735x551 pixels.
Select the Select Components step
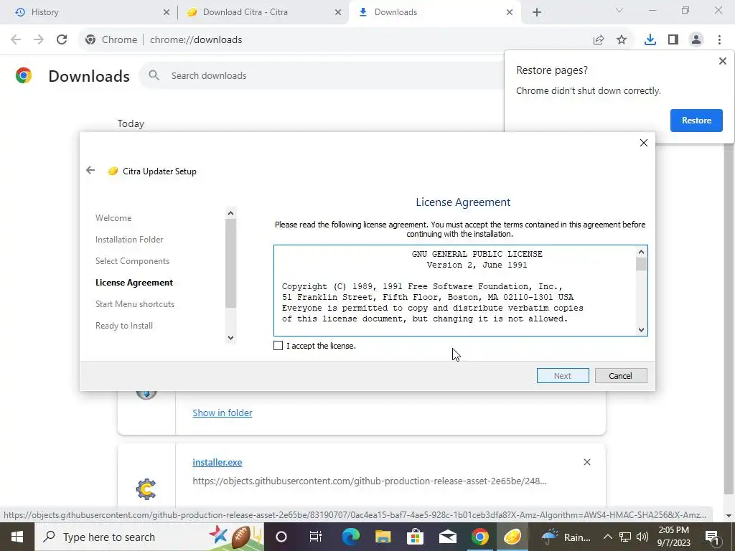(133, 261)
